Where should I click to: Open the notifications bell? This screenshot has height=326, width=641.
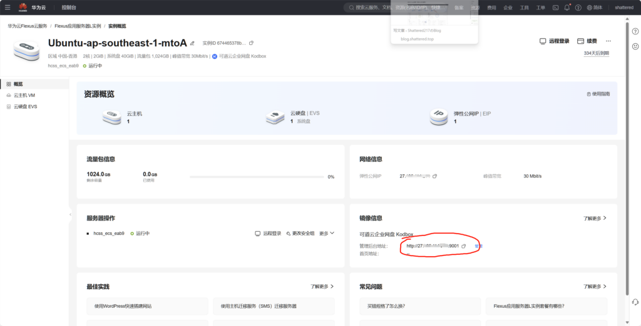pyautogui.click(x=567, y=7)
